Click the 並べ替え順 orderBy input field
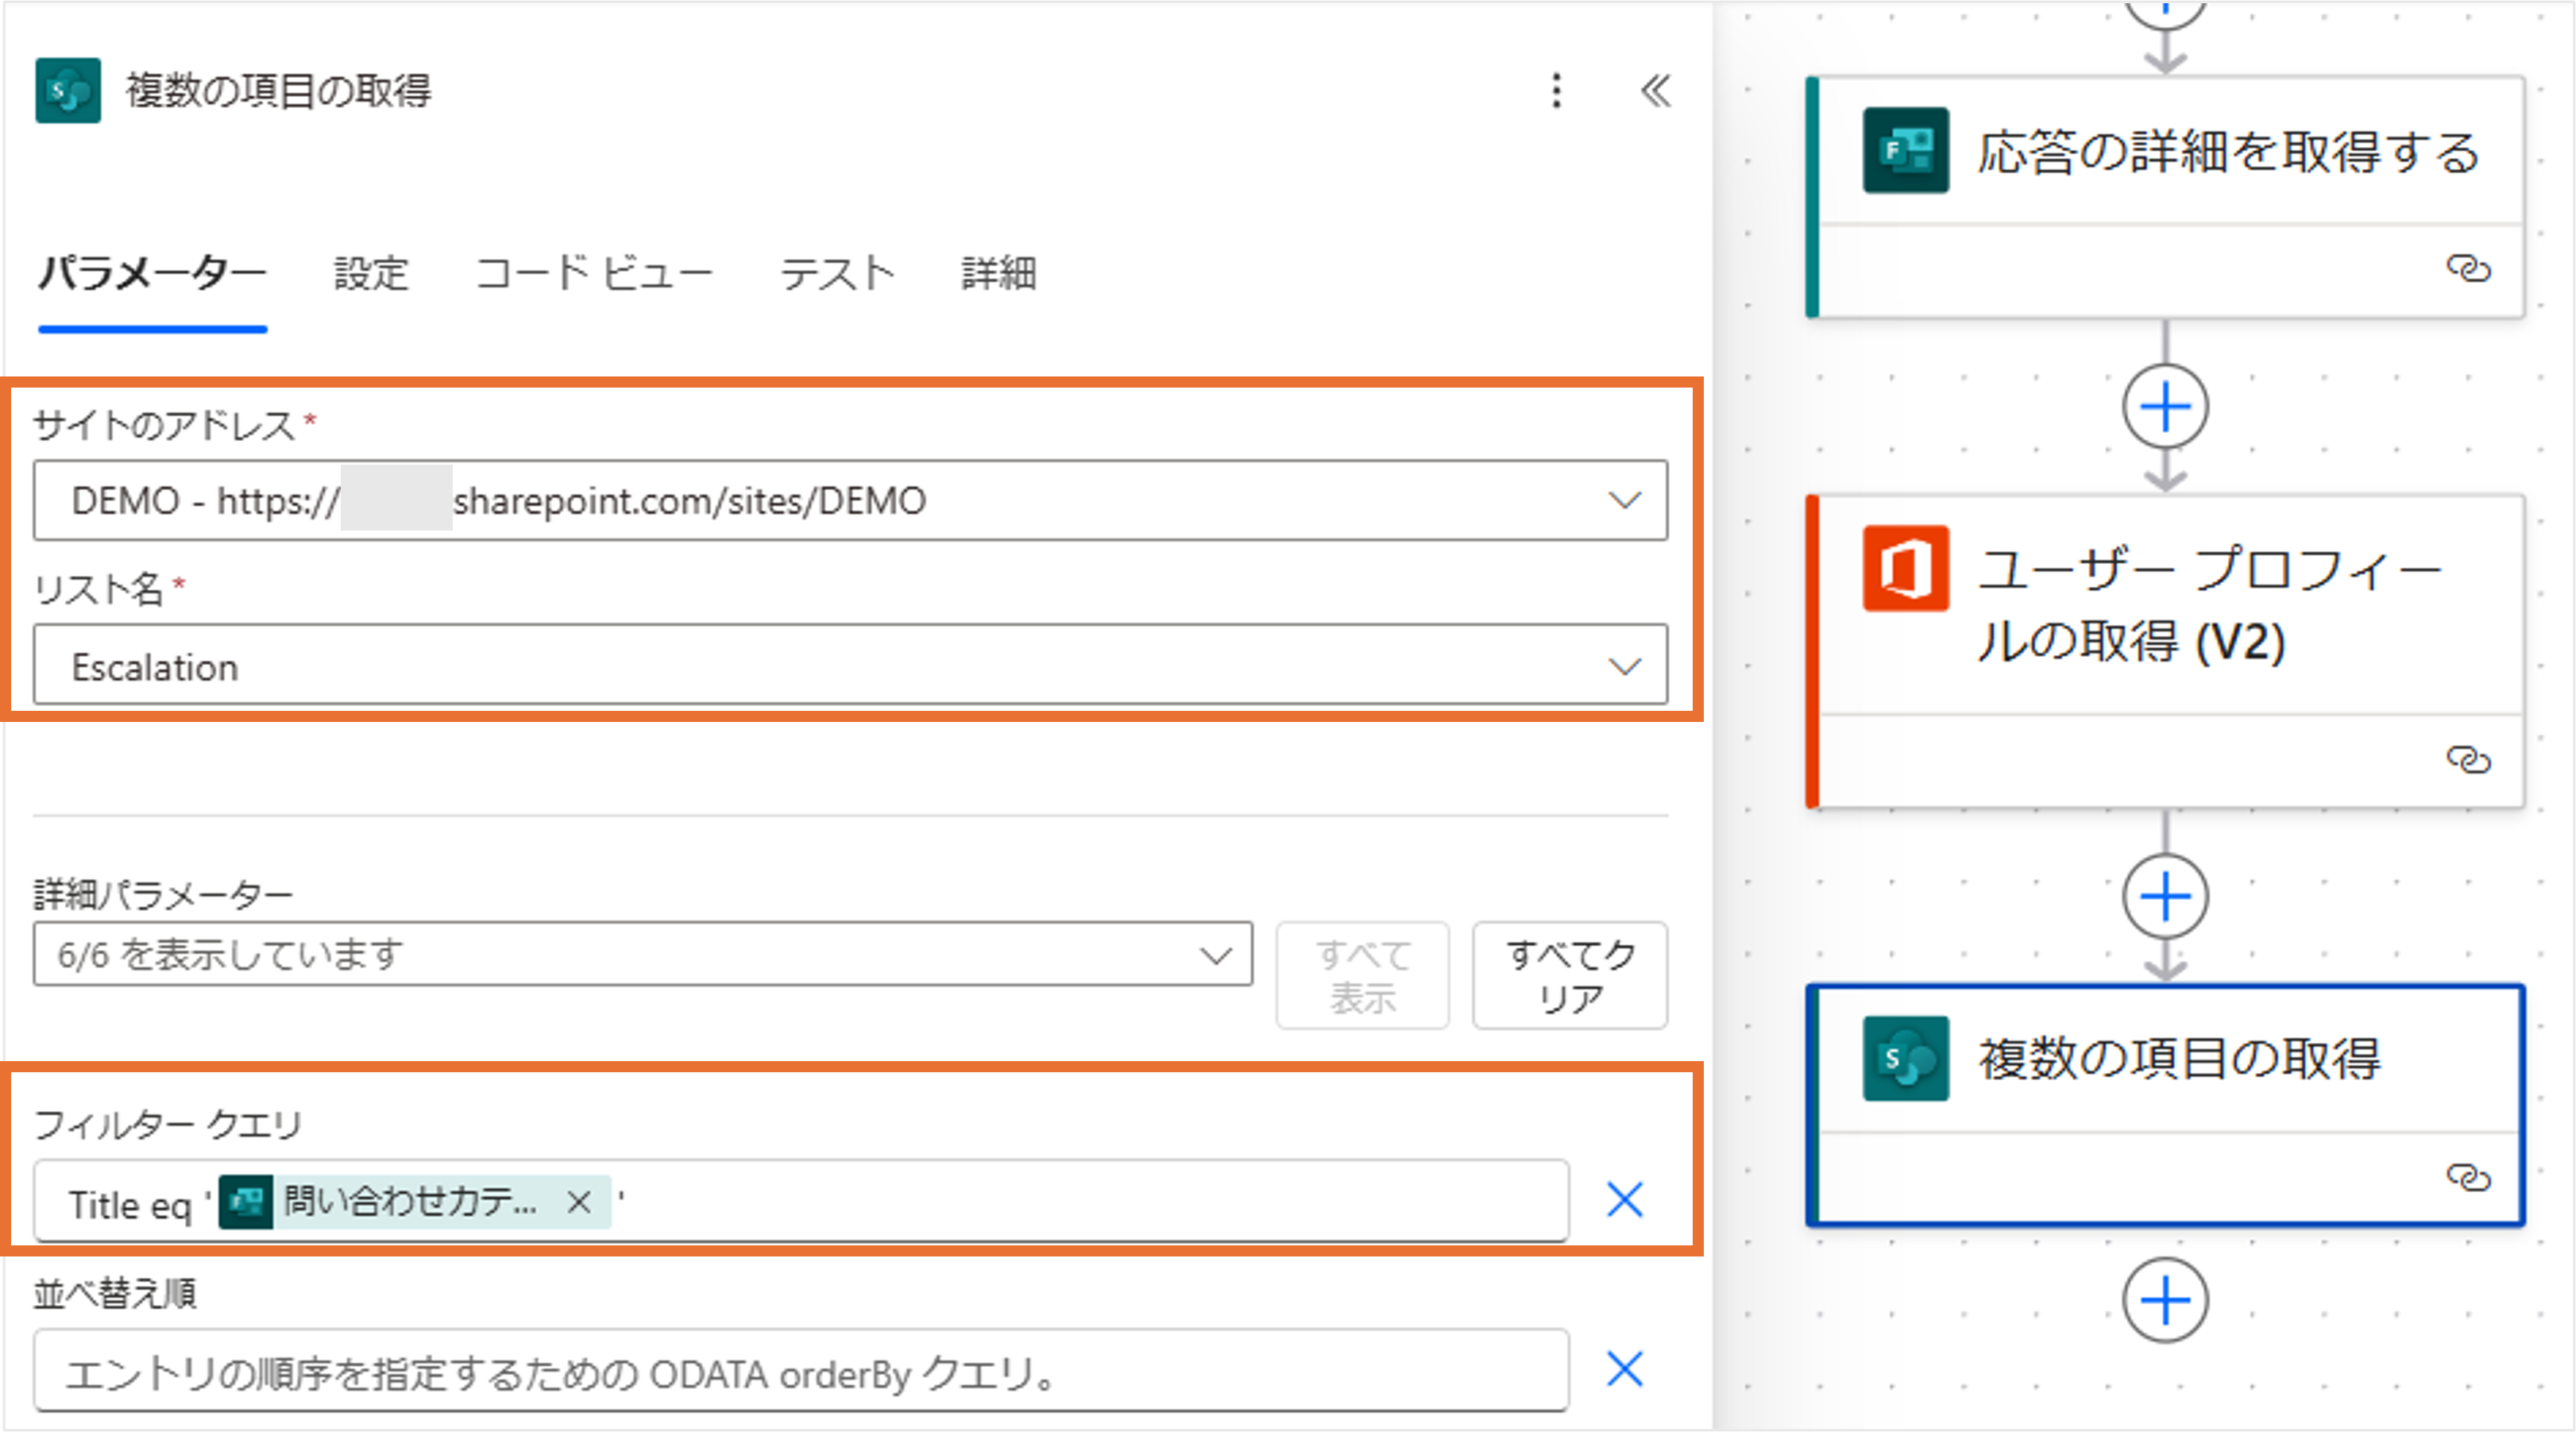 pyautogui.click(x=800, y=1372)
